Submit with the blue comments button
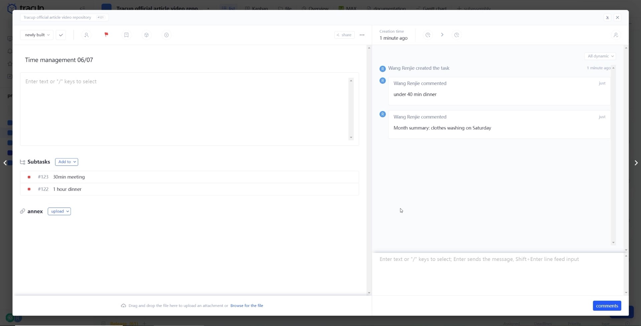 (607, 306)
